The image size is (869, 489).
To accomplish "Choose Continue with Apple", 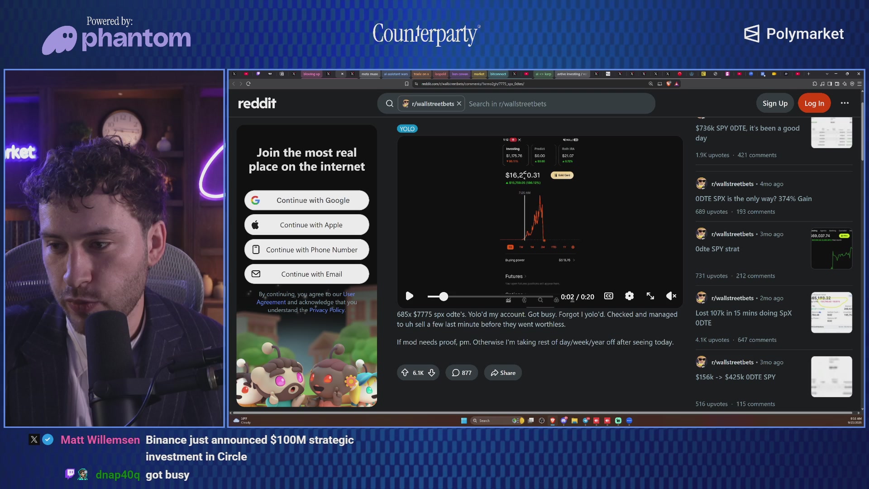I will point(307,225).
